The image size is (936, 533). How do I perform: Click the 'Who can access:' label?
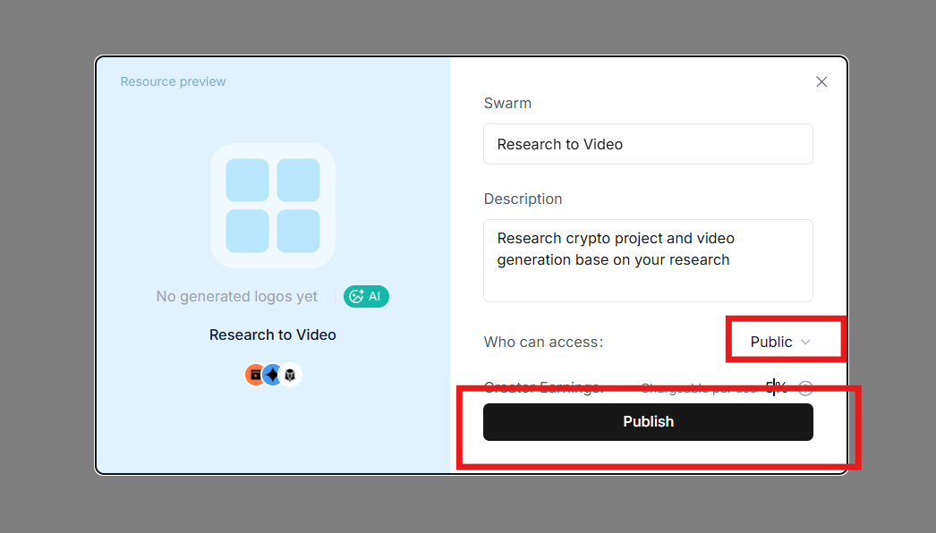543,342
